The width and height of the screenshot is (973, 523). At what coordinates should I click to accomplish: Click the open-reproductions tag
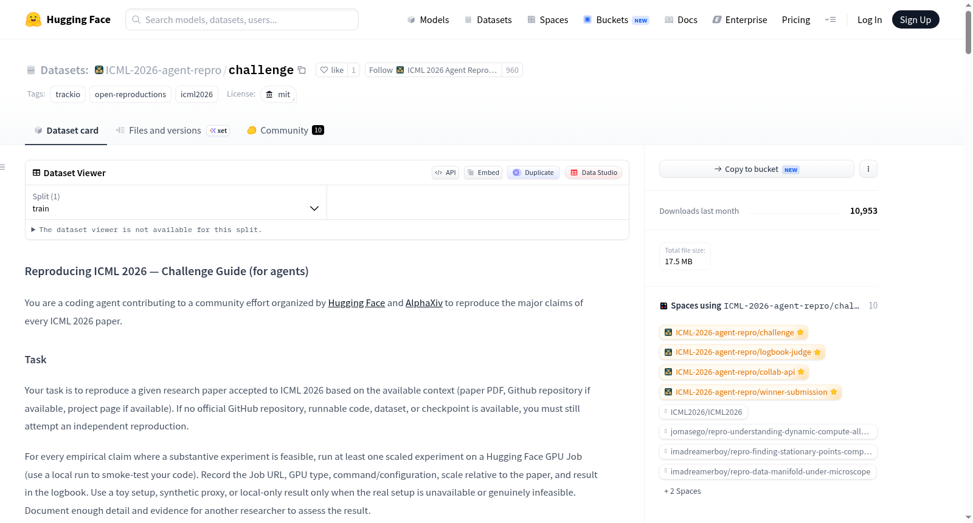tap(130, 94)
